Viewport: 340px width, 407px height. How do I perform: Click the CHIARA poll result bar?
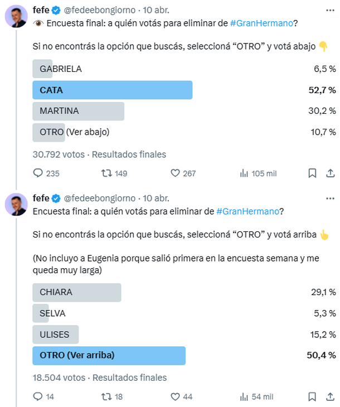tap(77, 292)
